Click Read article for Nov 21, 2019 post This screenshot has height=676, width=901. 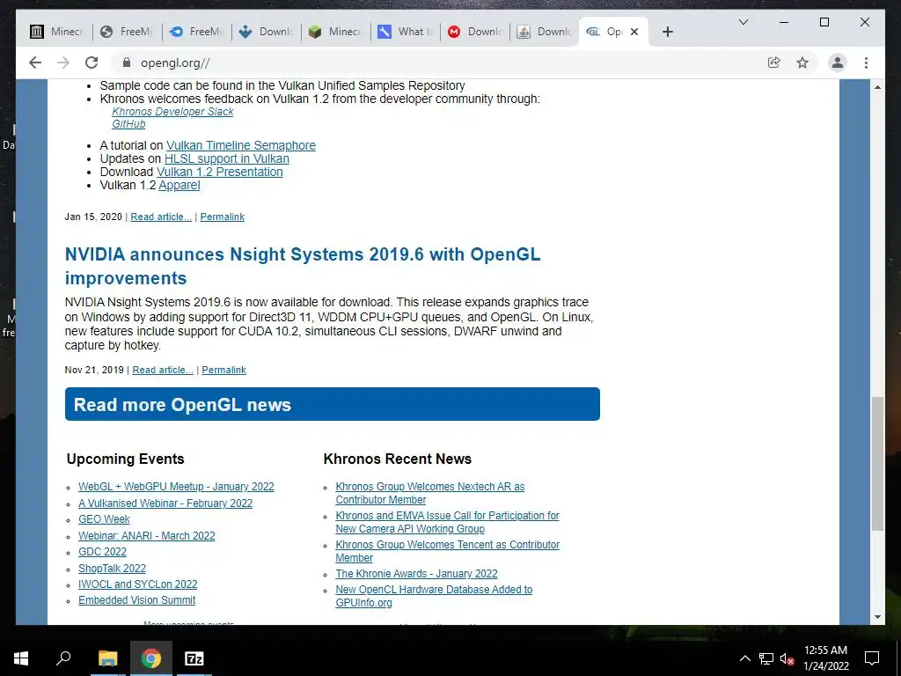click(x=163, y=371)
